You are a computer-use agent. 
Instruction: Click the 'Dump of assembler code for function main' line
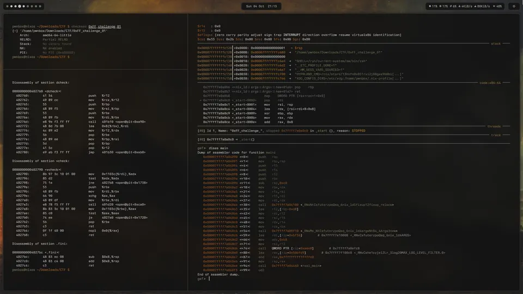(236, 152)
